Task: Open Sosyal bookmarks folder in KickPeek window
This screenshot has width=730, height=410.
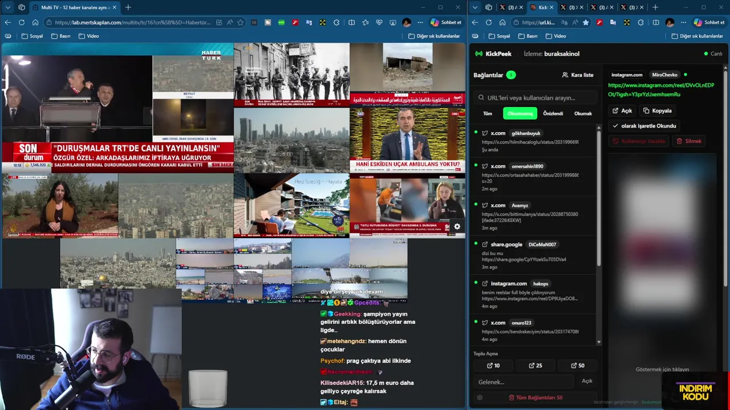Action: click(x=499, y=36)
